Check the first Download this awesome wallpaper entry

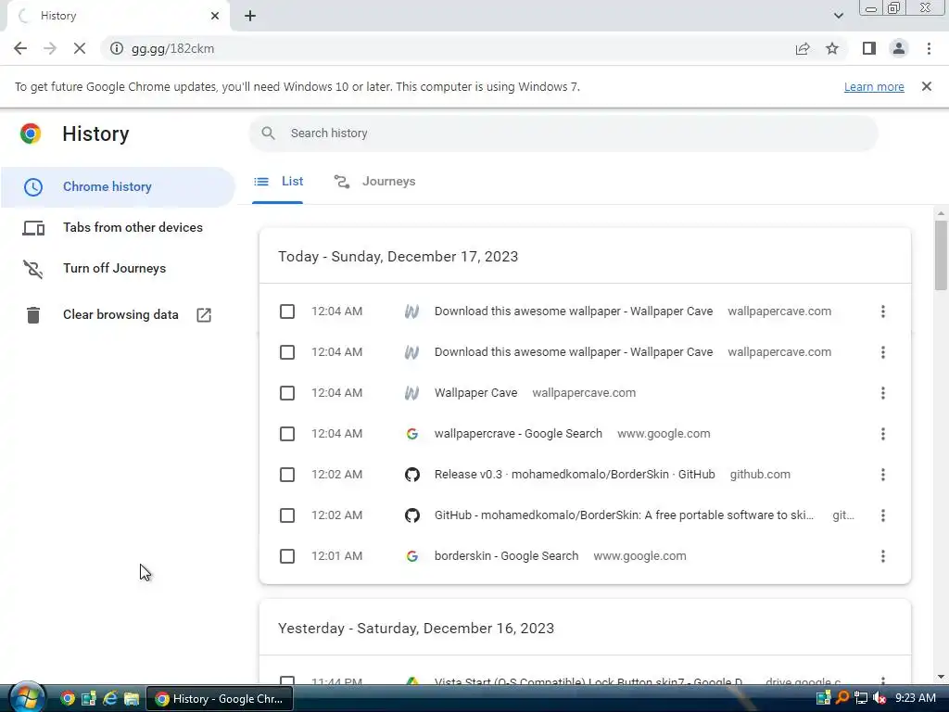287,311
